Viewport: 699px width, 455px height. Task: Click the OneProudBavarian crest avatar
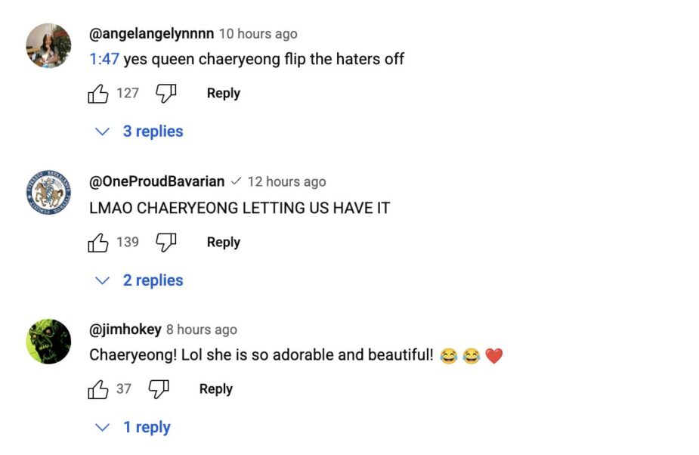tap(48, 193)
